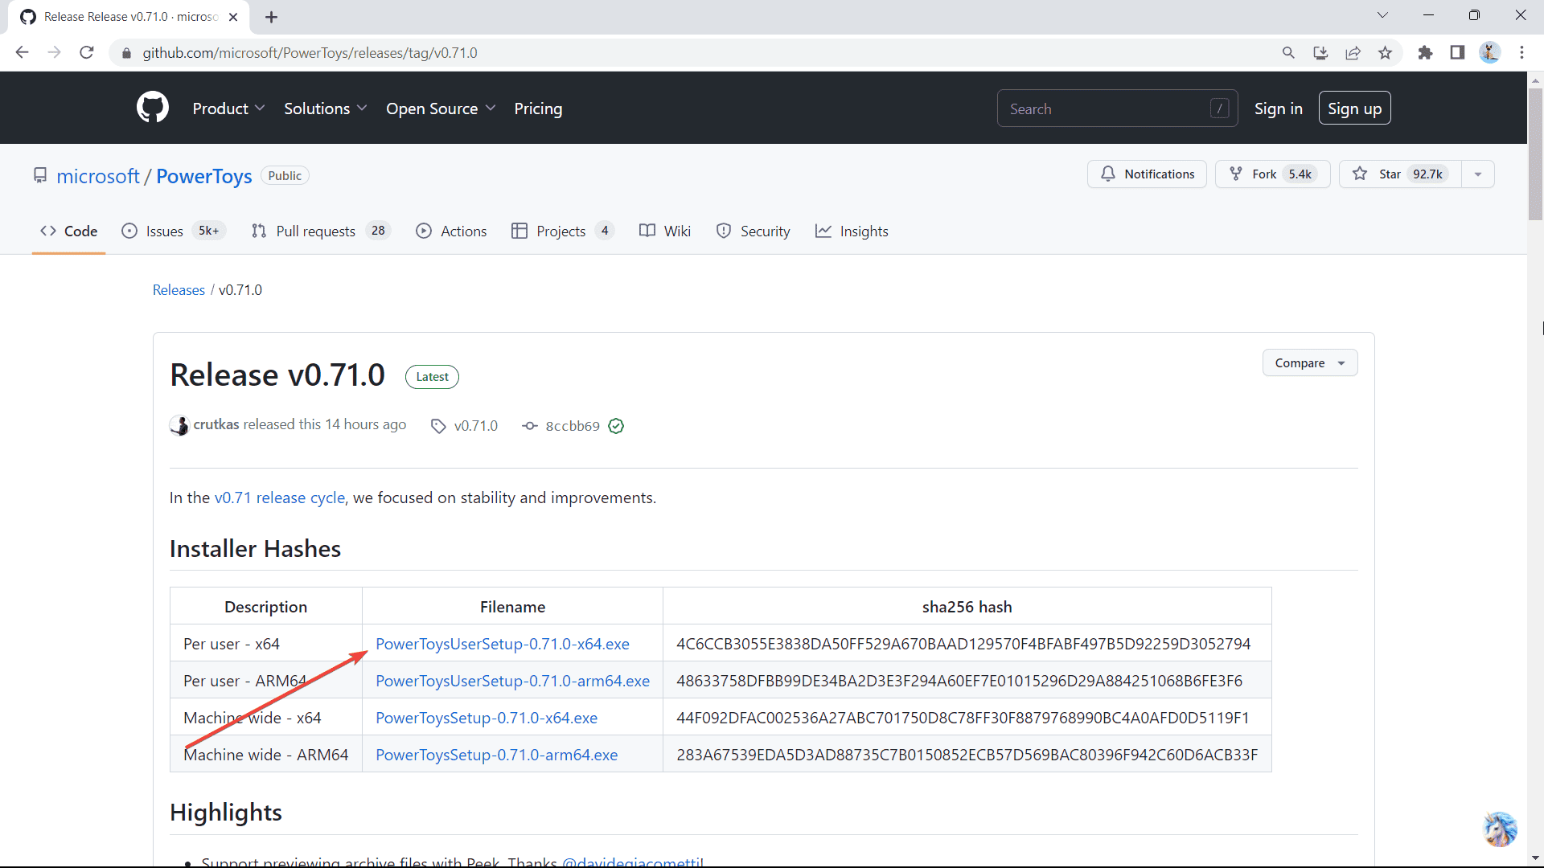1544x868 pixels.
Task: Toggle the Chrome side panel icon
Action: (1457, 52)
